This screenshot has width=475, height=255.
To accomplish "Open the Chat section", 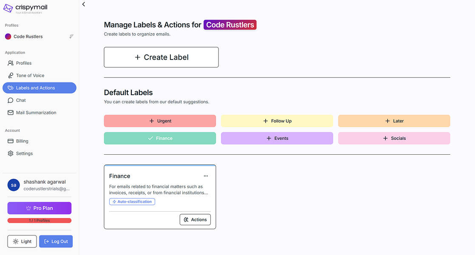I will click(21, 100).
